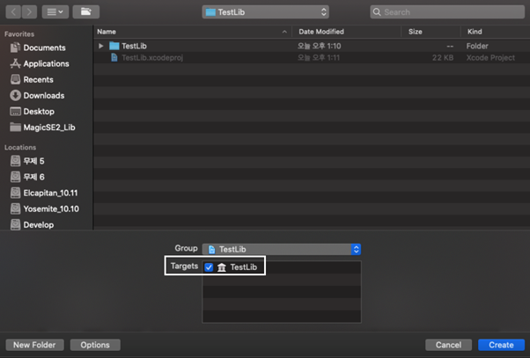Viewport: 530px width, 358px height.
Task: Open Documents in Favorites sidebar
Action: (x=38, y=47)
